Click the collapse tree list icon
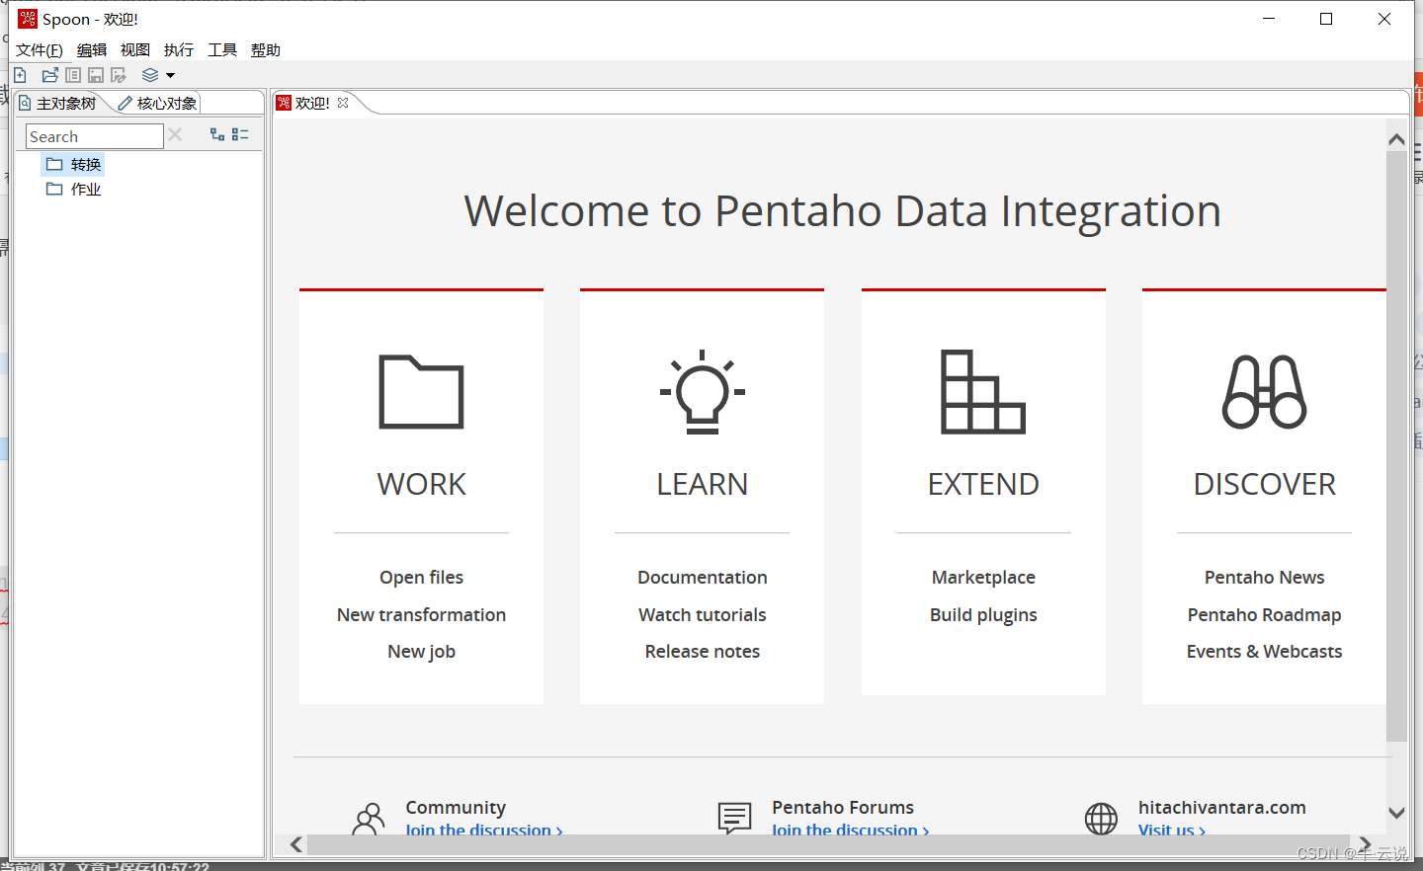 tap(240, 134)
